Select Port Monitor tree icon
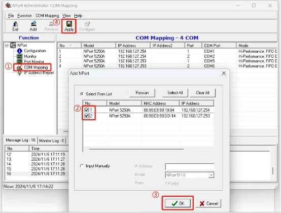The image size is (281, 213). click(x=20, y=62)
